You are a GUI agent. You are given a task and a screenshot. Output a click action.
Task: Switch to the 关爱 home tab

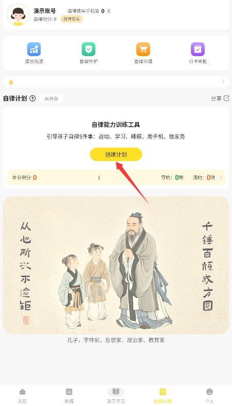tap(23, 396)
